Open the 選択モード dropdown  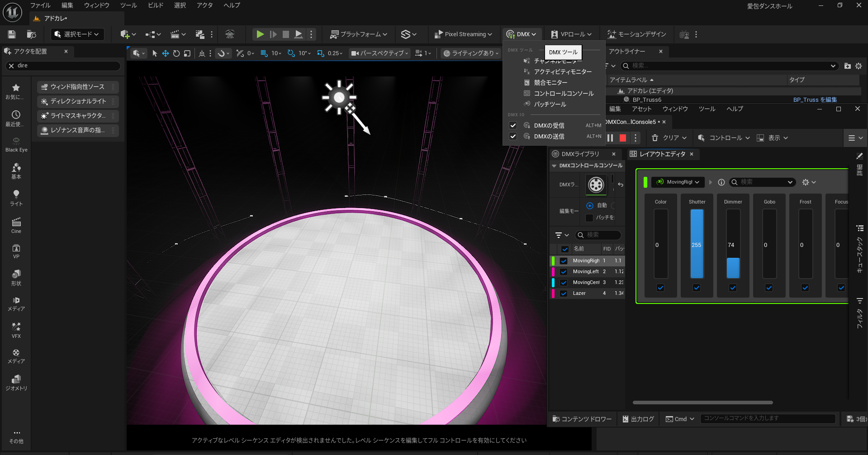(x=77, y=34)
